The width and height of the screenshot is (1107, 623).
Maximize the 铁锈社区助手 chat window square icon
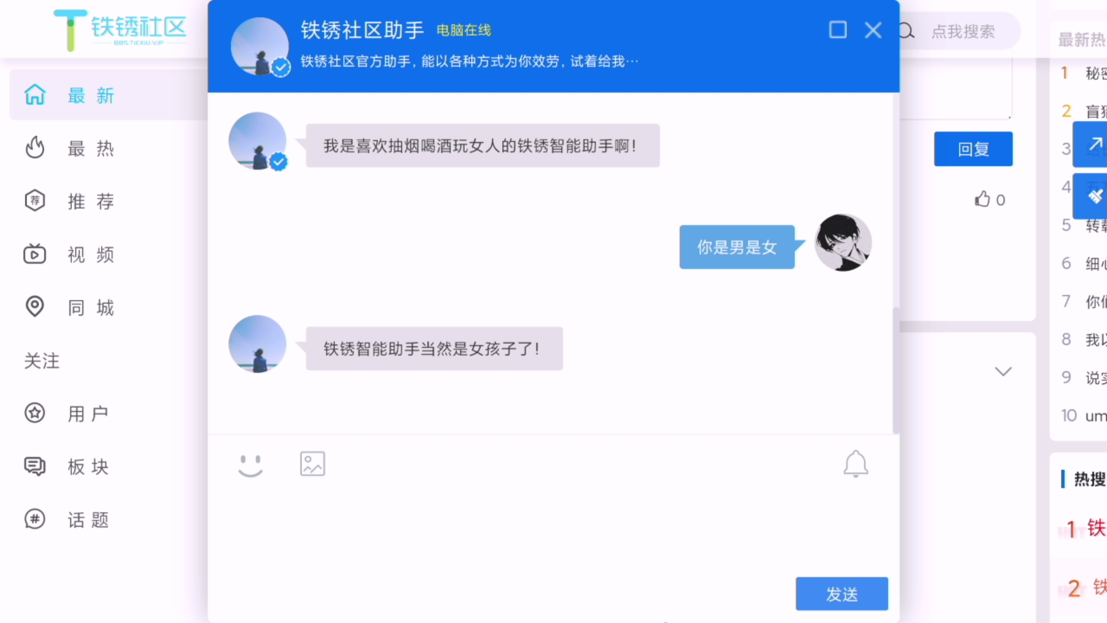tap(838, 30)
